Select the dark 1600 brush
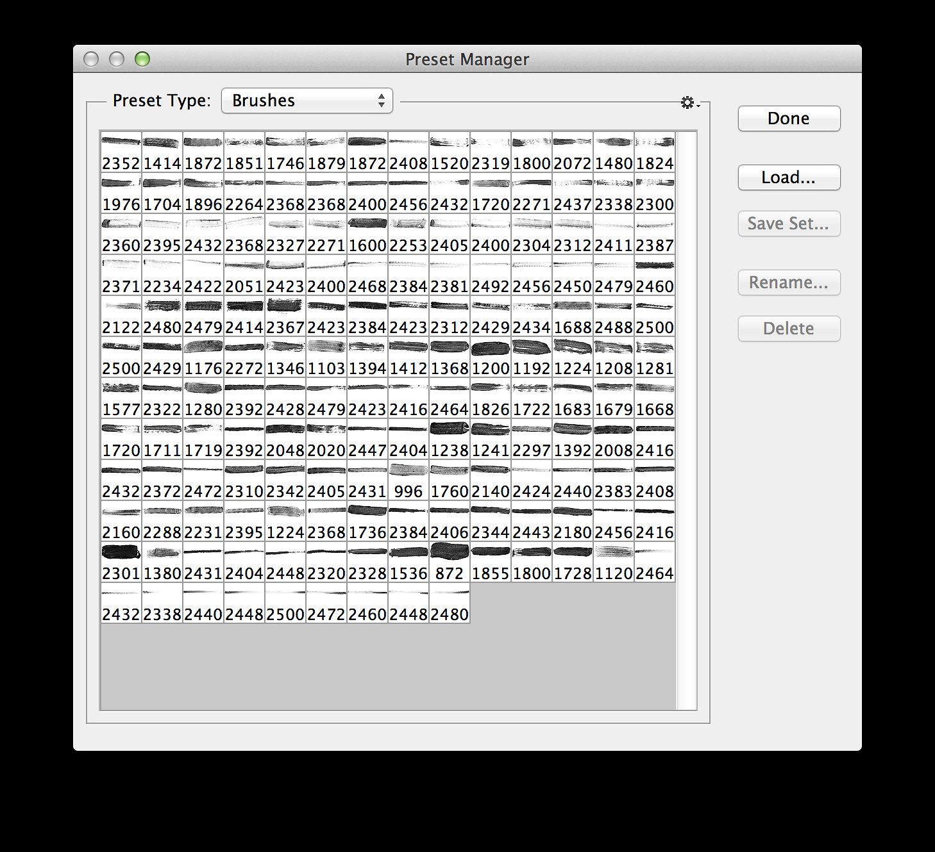The image size is (935, 852). coord(367,234)
